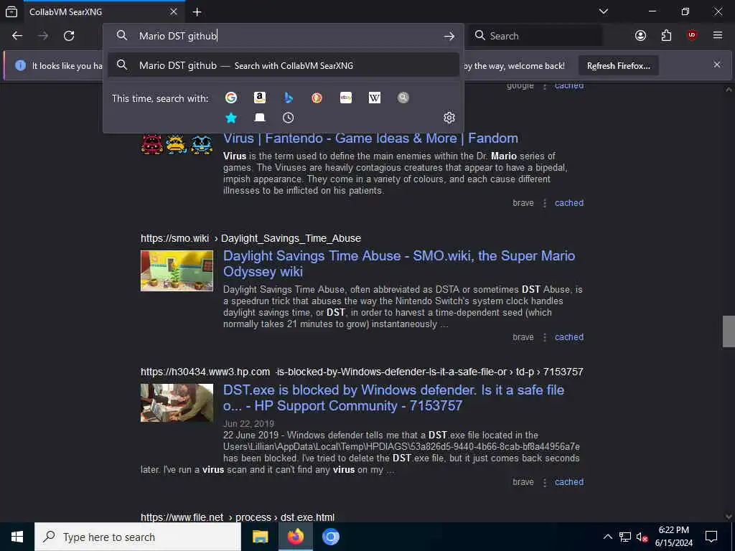This screenshot has width=735, height=551.
Task: Click the browser back arrow
Action: coord(17,36)
